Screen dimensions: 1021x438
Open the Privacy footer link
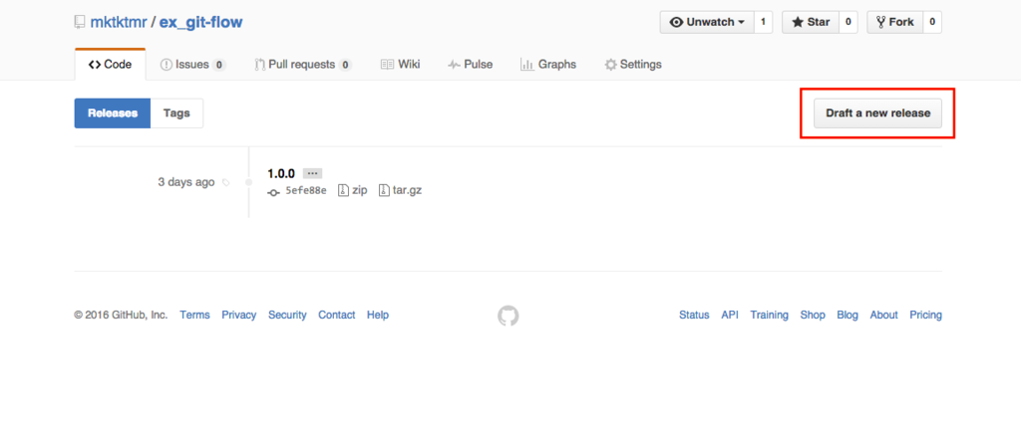(239, 315)
